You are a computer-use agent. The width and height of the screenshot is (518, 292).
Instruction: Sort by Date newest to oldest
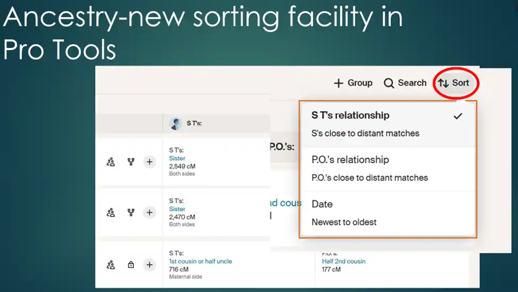[x=388, y=213]
